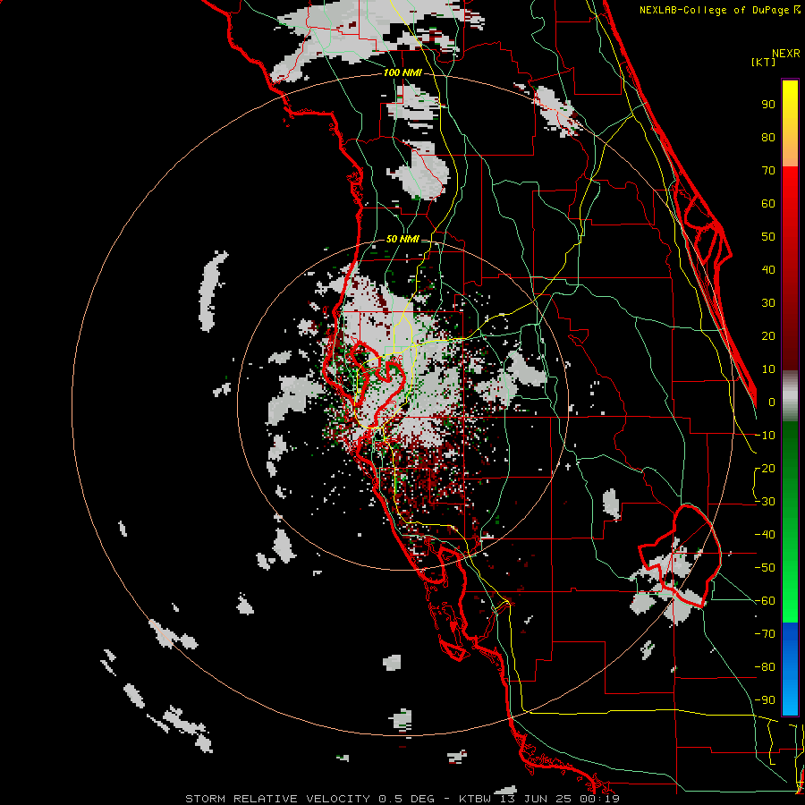Select the -70 value on the velocity scale
This screenshot has width=805, height=805.
[x=765, y=634]
